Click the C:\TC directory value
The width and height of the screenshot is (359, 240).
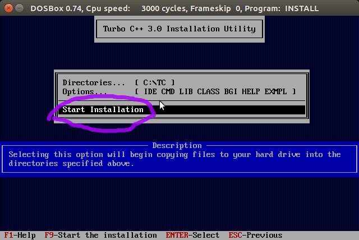pos(155,82)
